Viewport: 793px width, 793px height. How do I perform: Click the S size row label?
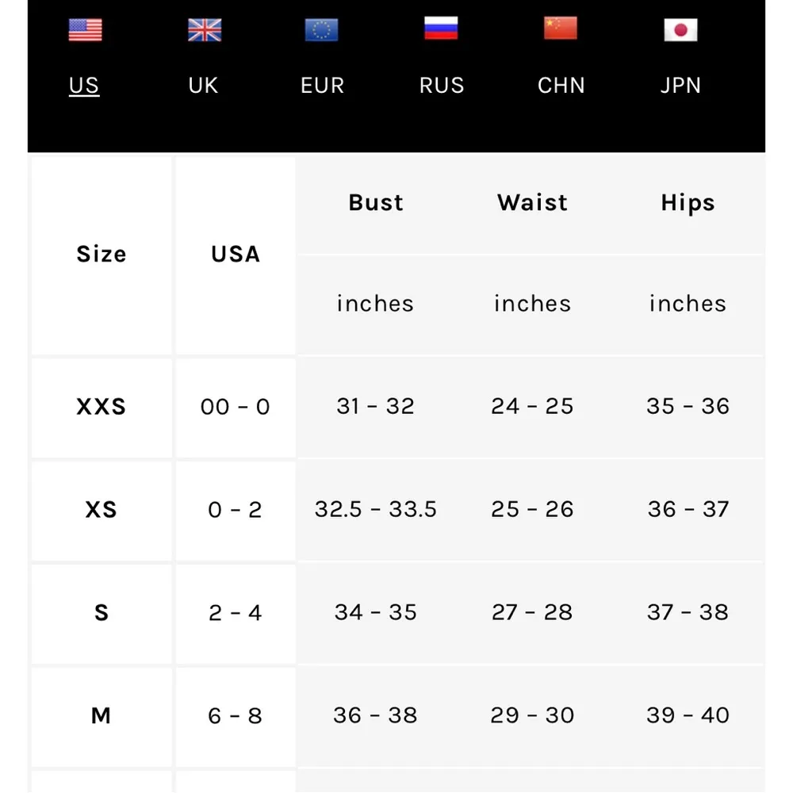click(102, 613)
